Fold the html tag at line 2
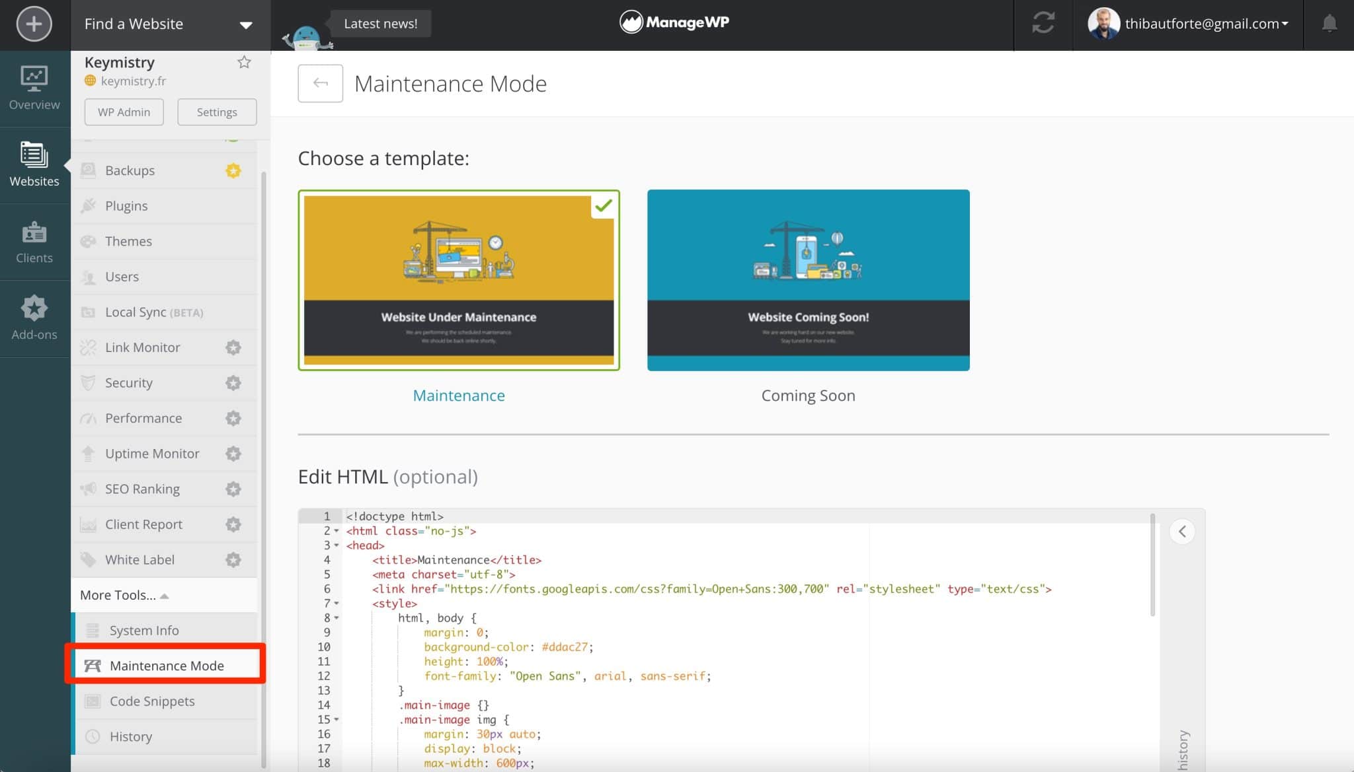 tap(337, 531)
